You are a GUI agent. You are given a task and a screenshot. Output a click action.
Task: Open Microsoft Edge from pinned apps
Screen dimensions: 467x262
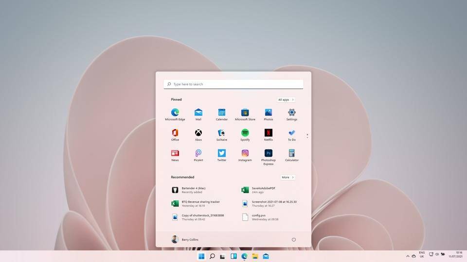tap(175, 113)
